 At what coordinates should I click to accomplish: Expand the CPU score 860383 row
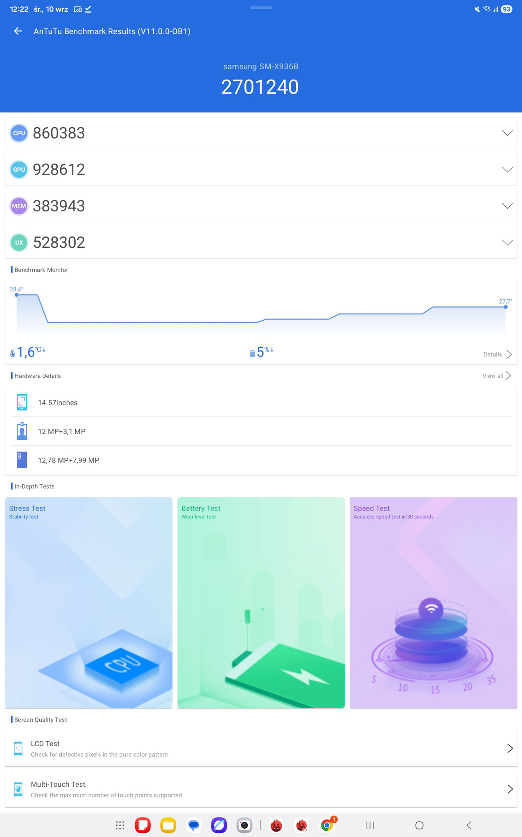[x=261, y=133]
